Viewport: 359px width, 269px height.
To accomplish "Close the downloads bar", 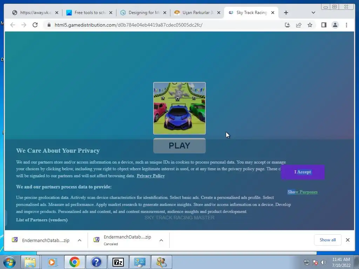I will 347,240.
